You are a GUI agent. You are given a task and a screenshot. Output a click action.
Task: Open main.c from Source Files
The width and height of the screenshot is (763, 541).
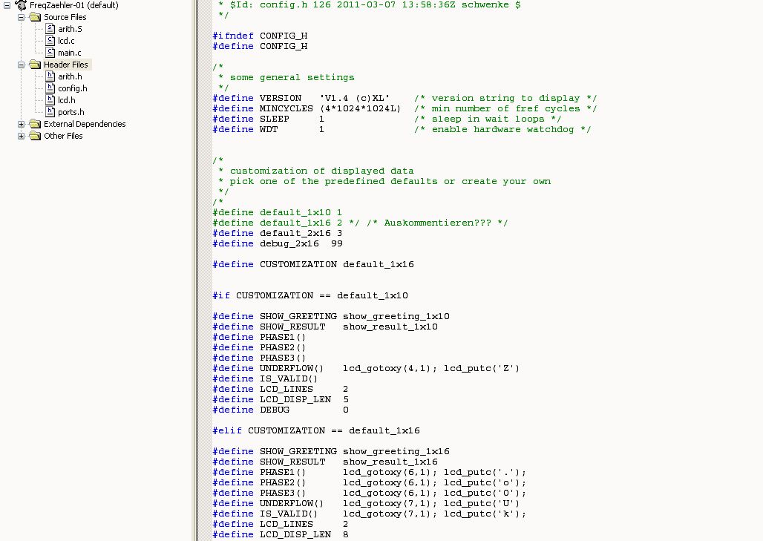[x=70, y=53]
